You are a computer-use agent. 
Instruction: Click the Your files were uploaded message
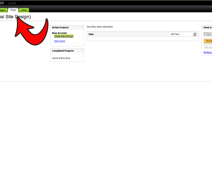(x=100, y=27)
